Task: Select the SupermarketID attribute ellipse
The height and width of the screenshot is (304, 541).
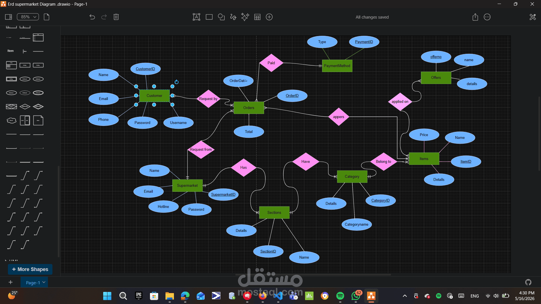Action: coord(223,195)
